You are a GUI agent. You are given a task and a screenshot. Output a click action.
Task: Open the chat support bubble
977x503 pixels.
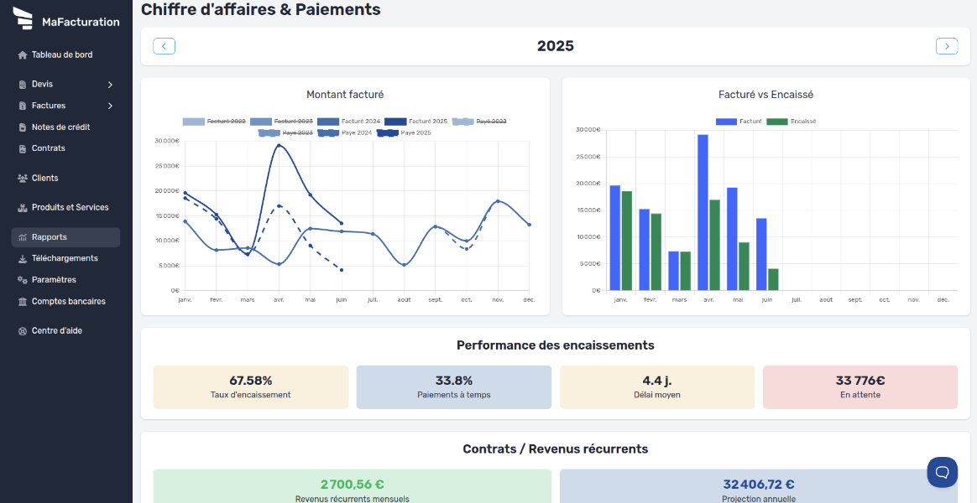942,472
